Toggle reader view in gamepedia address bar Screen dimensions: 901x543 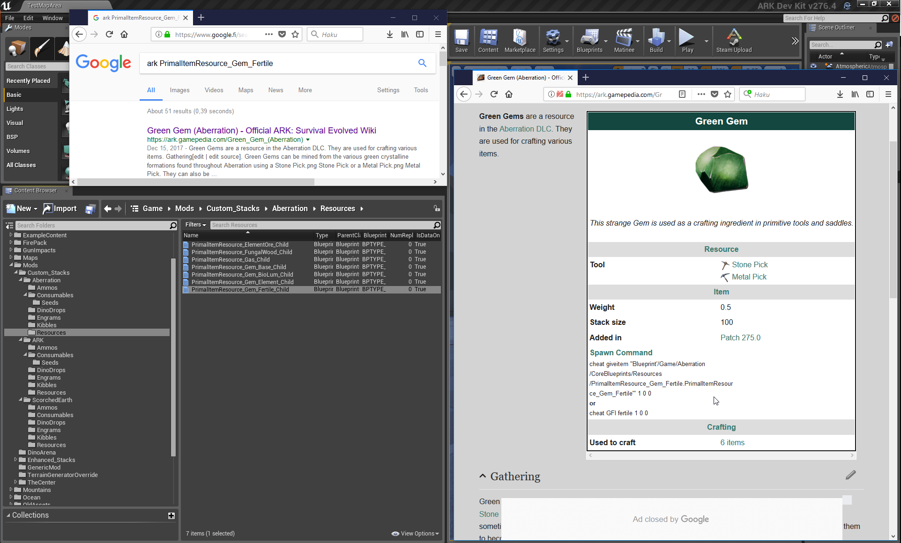(682, 94)
